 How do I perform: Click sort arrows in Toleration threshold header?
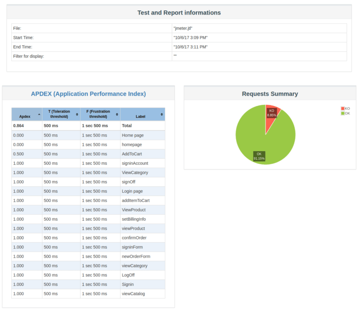77,114
